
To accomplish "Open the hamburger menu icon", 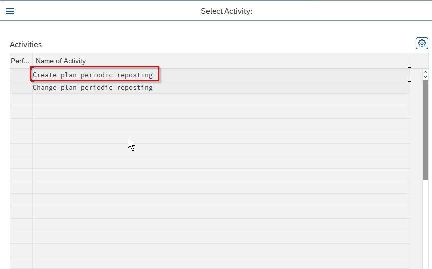I will tap(10, 11).
